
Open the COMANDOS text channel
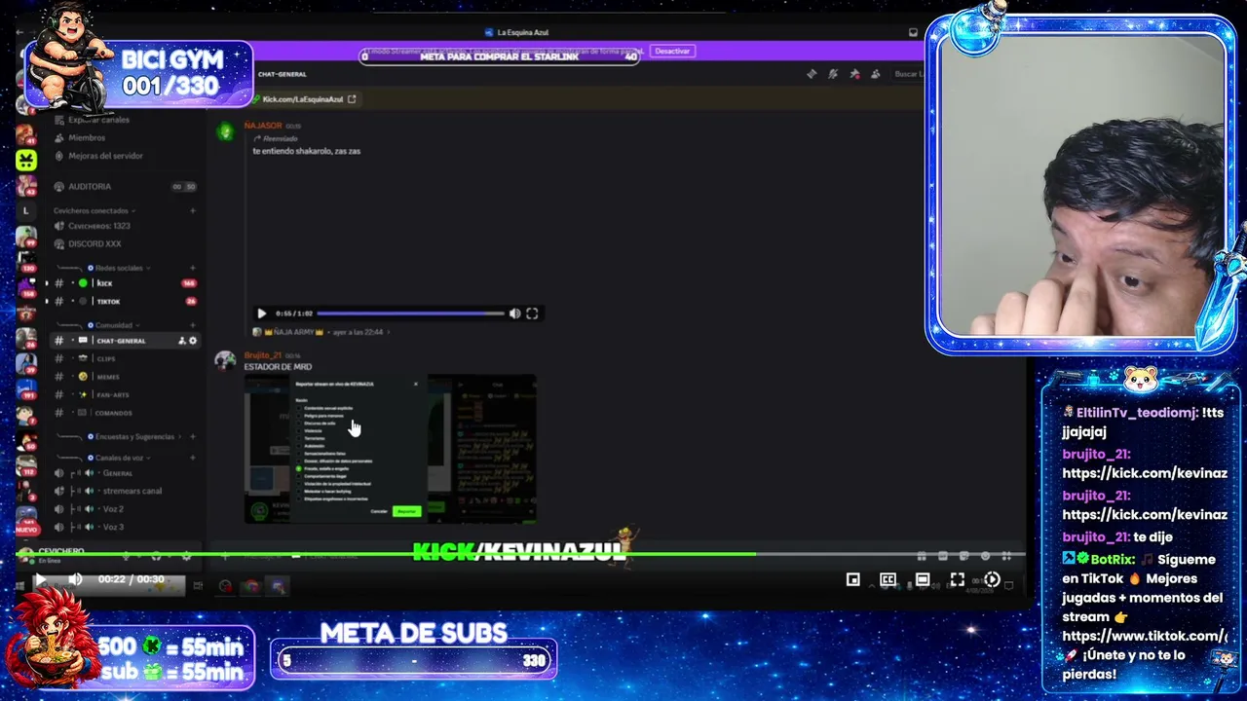point(114,413)
